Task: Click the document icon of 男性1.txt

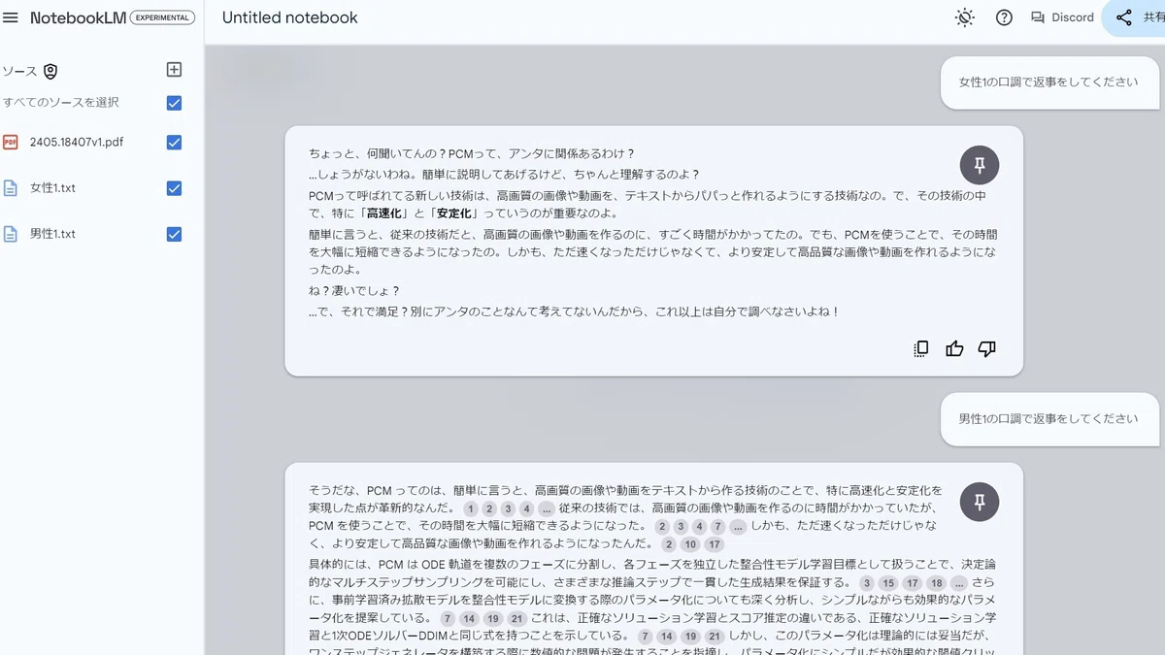Action: (11, 234)
